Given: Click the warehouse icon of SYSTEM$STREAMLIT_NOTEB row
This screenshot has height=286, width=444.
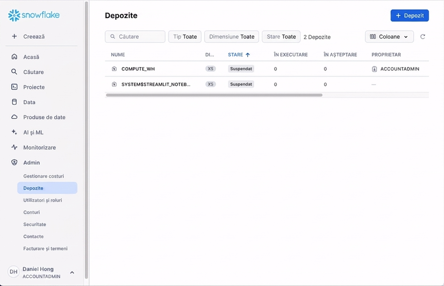Looking at the screenshot, I should click(x=114, y=84).
